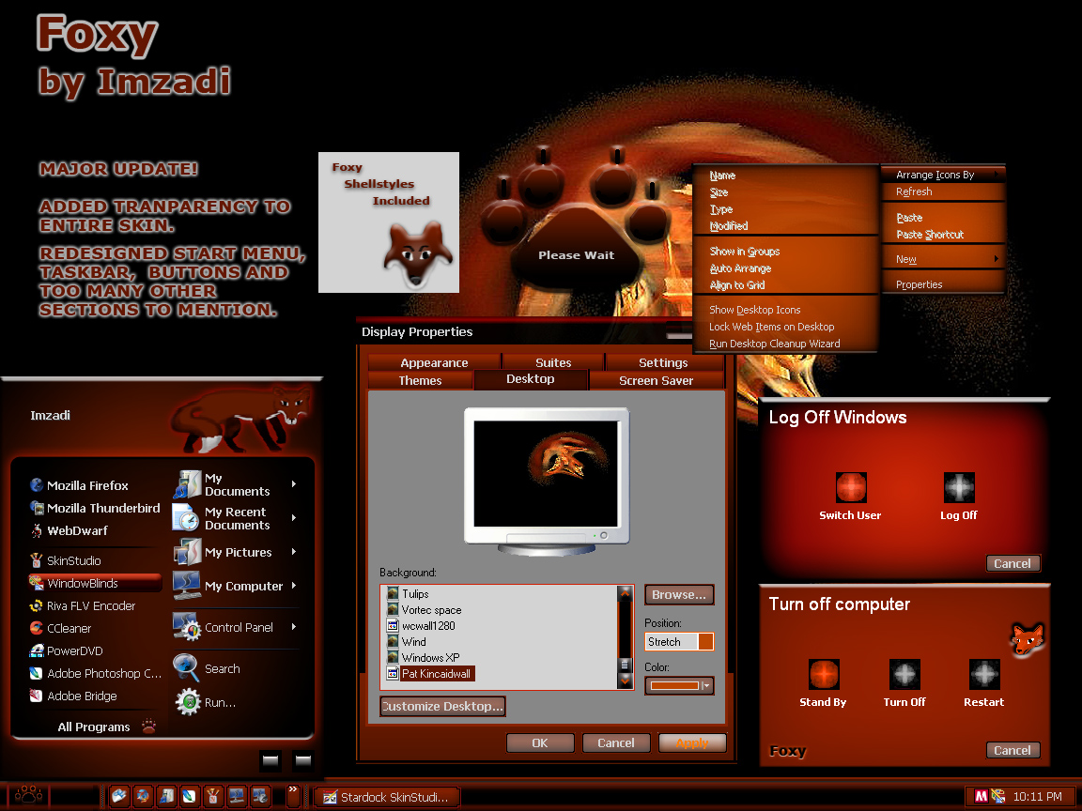1082x811 pixels.
Task: Click the Customize Desktop... button
Action: point(442,706)
